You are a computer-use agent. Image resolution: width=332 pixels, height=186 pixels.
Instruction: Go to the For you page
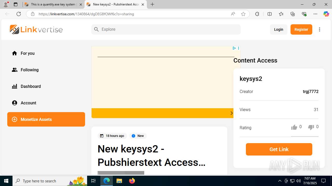click(27, 53)
